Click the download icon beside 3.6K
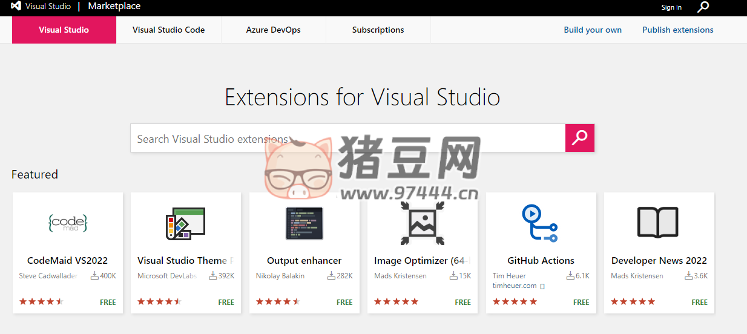Screen dimensions: 747x334 pyautogui.click(x=688, y=276)
